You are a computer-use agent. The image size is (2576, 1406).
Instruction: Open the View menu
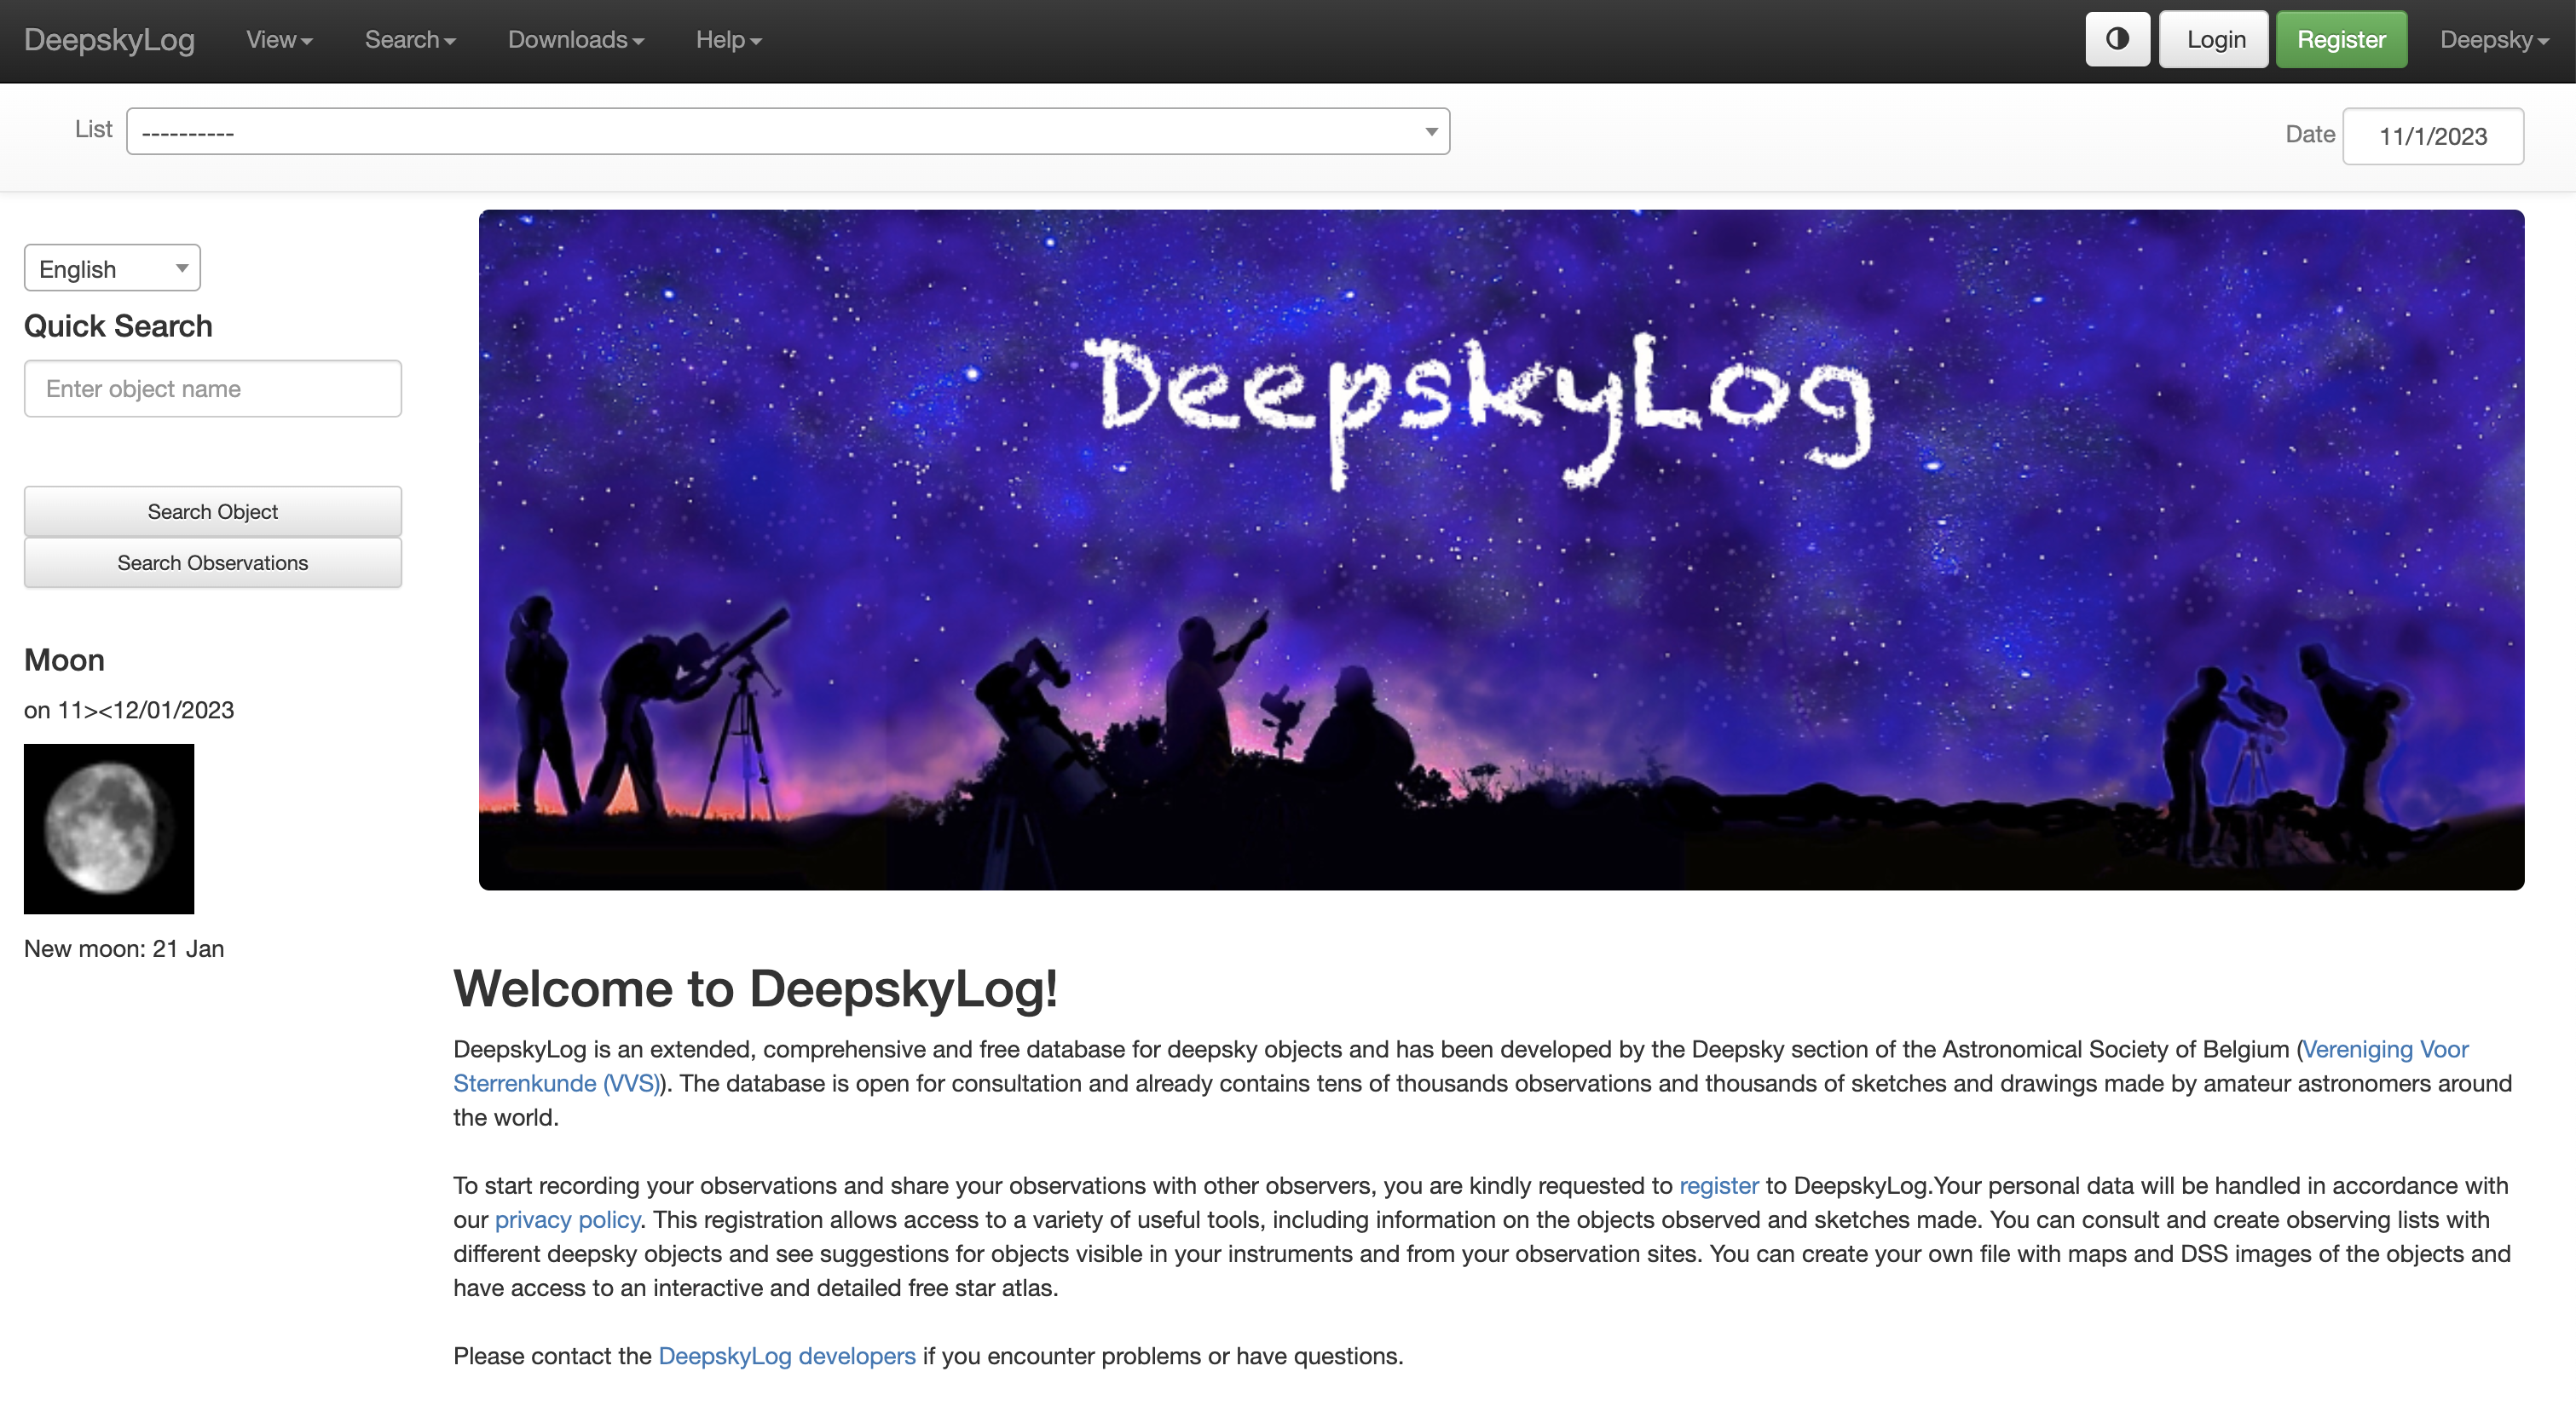coord(279,39)
